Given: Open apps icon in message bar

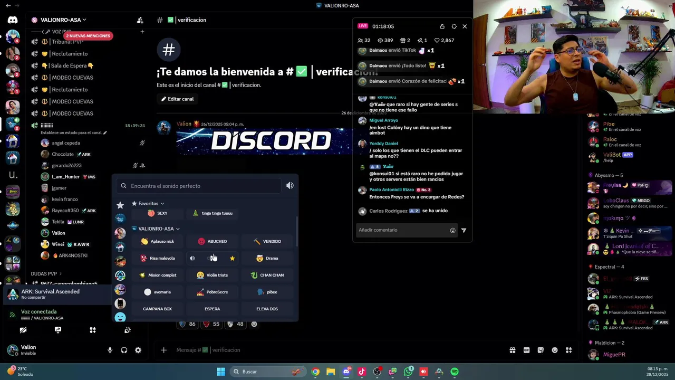Looking at the screenshot, I should point(569,350).
